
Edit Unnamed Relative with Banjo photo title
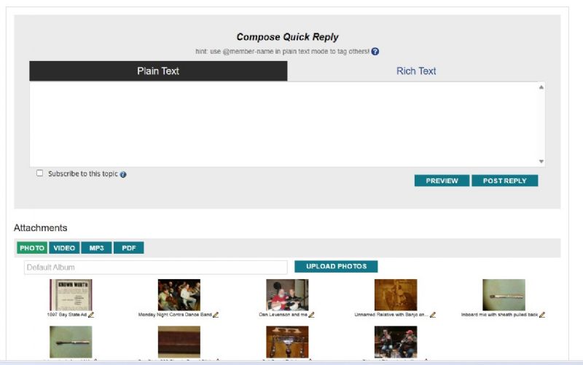click(x=433, y=315)
